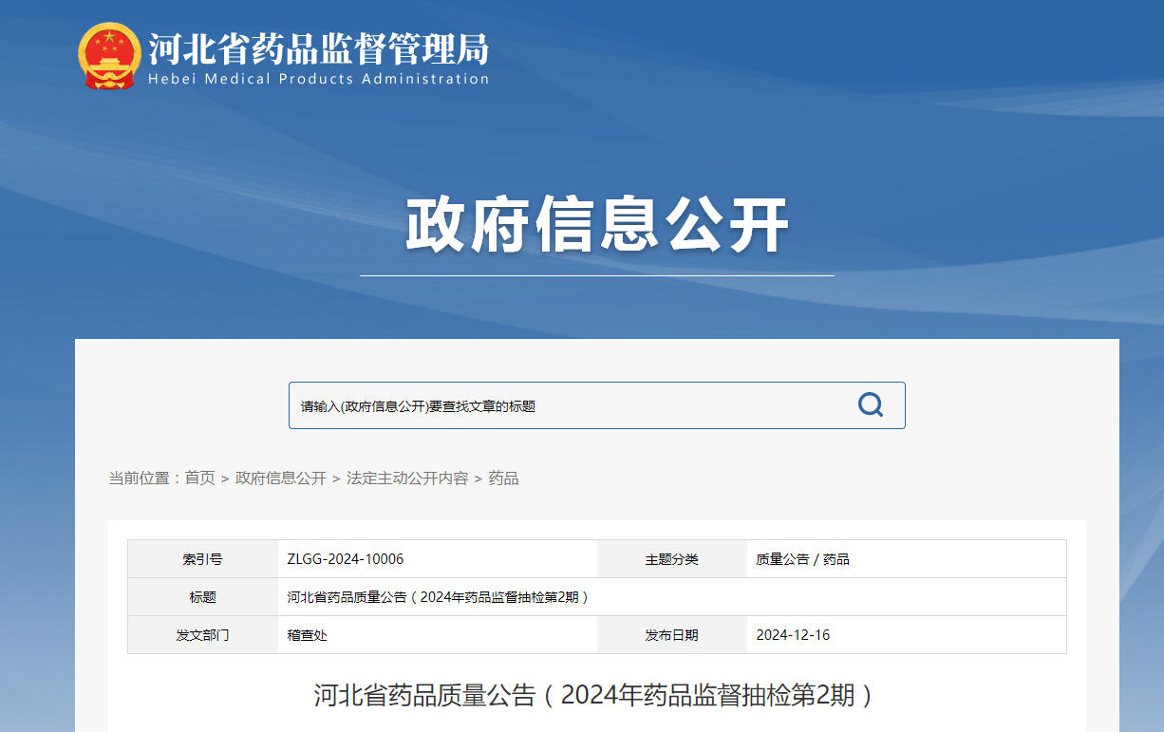The height and width of the screenshot is (732, 1164).
Task: Click the 索引号 label cell
Action: 203,559
